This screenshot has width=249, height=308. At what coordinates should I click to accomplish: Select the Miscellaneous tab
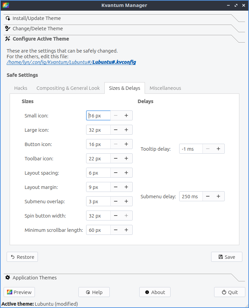[x=165, y=88]
